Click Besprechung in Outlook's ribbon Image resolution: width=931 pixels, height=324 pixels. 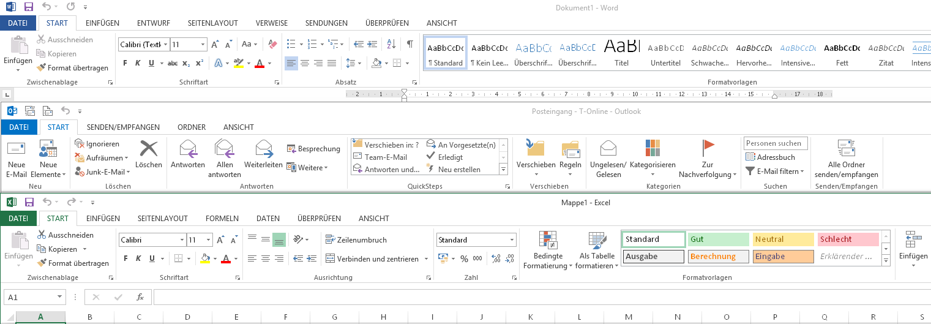click(x=314, y=149)
